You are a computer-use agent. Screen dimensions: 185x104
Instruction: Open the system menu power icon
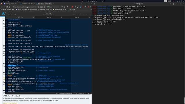click(x=184, y=1)
